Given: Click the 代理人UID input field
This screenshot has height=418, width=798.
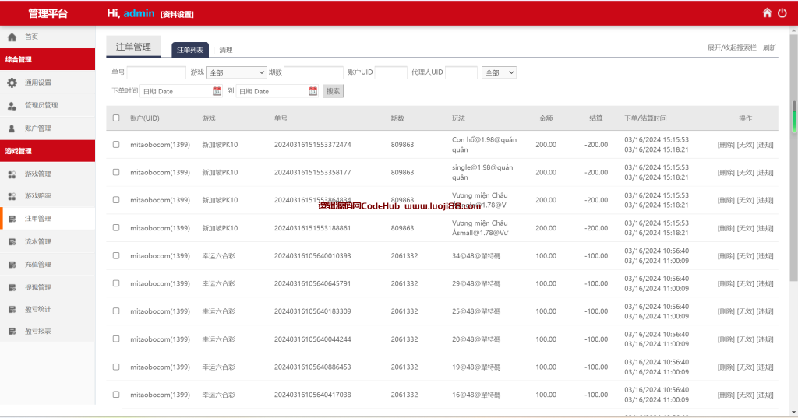Looking at the screenshot, I should coord(461,72).
